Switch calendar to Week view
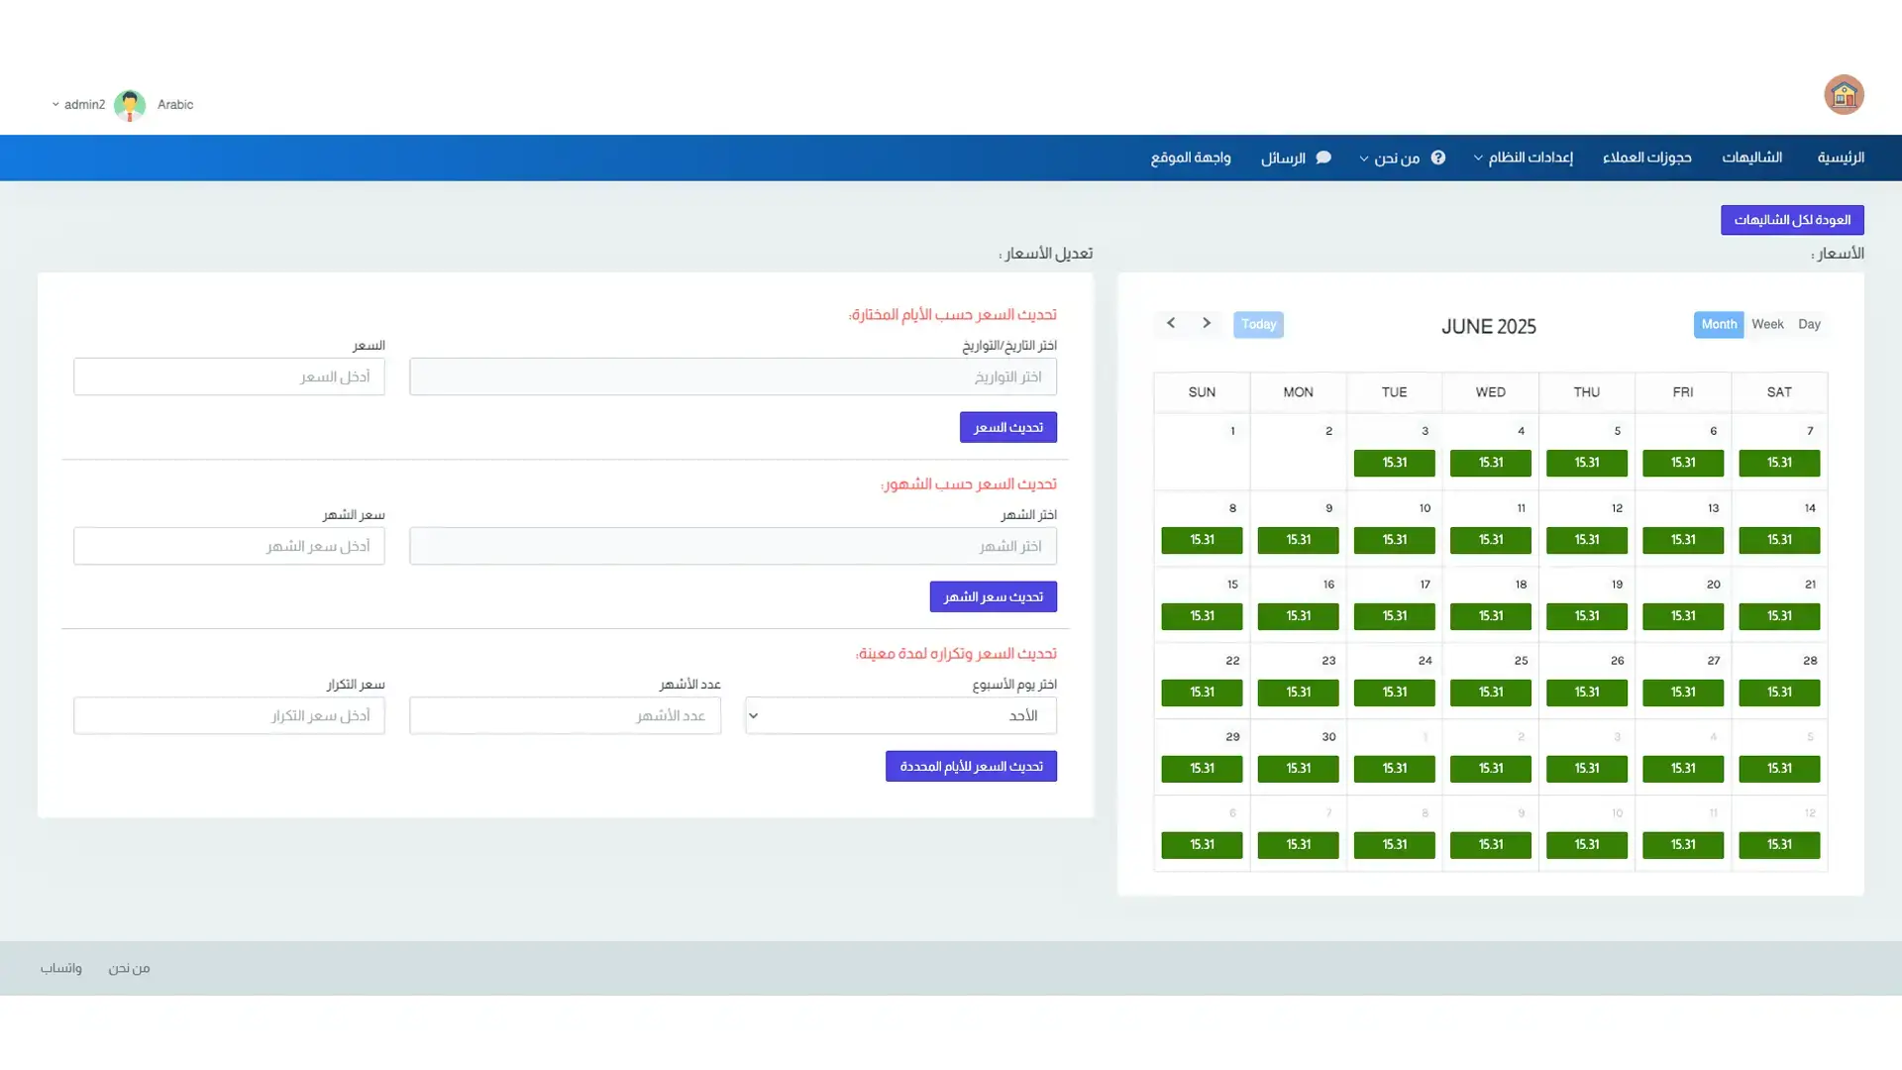The height and width of the screenshot is (1070, 1902). tap(1767, 324)
